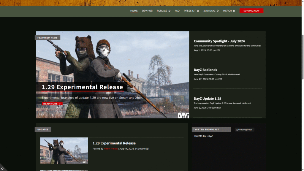
Task: Open the FORUMS nav item
Action: tap(162, 11)
